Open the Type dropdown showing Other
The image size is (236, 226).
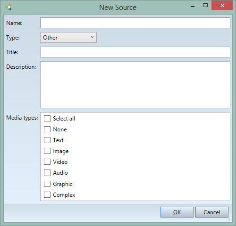tap(68, 38)
